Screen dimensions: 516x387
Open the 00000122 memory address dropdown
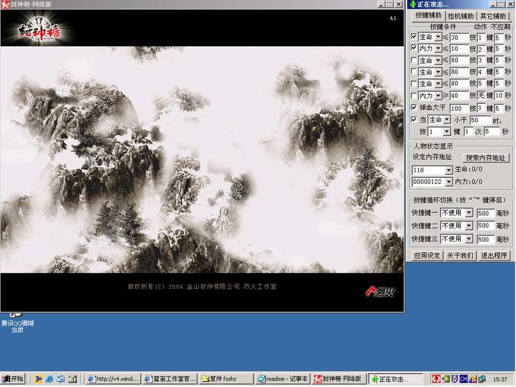pos(449,182)
